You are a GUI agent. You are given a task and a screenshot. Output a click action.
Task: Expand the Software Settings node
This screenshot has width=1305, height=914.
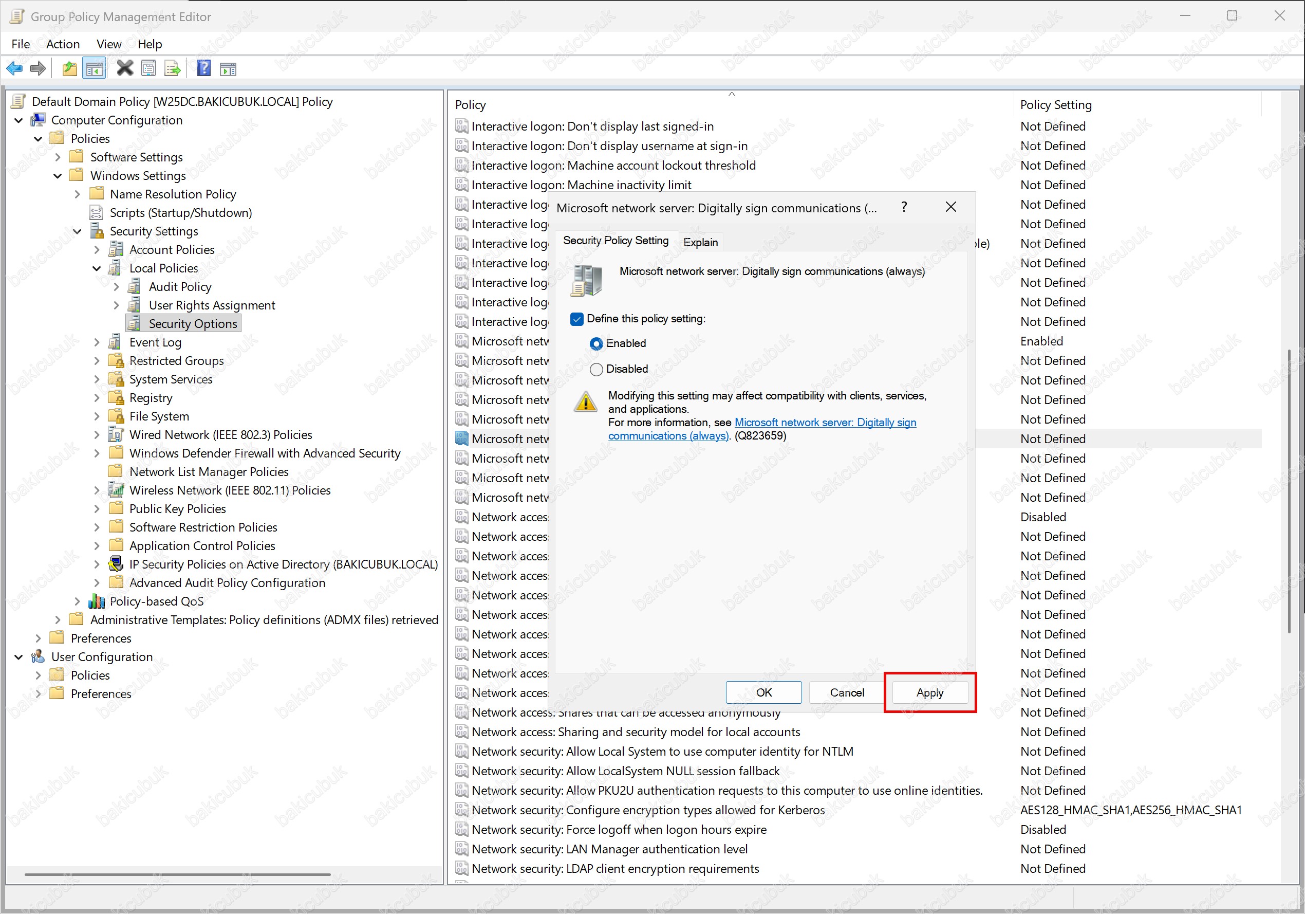pos(58,157)
